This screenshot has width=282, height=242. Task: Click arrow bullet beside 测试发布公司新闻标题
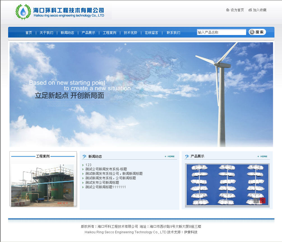click(x=83, y=183)
